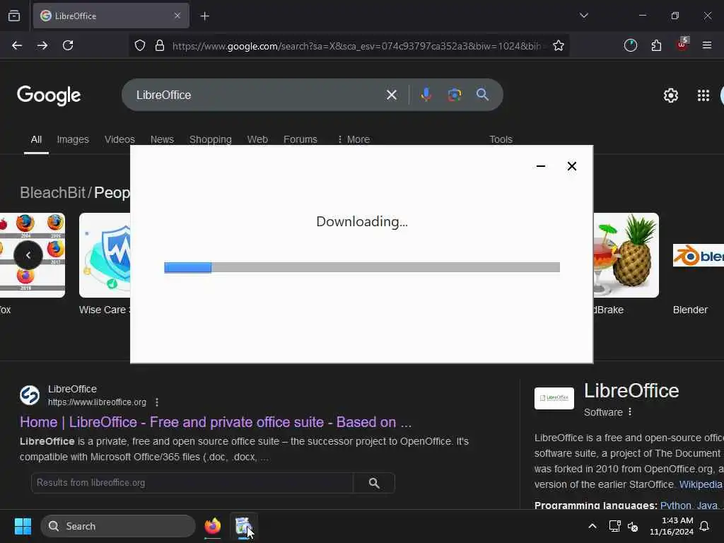Image resolution: width=724 pixels, height=543 pixels.
Task: Switch to Videos results tab
Action: pyautogui.click(x=119, y=139)
